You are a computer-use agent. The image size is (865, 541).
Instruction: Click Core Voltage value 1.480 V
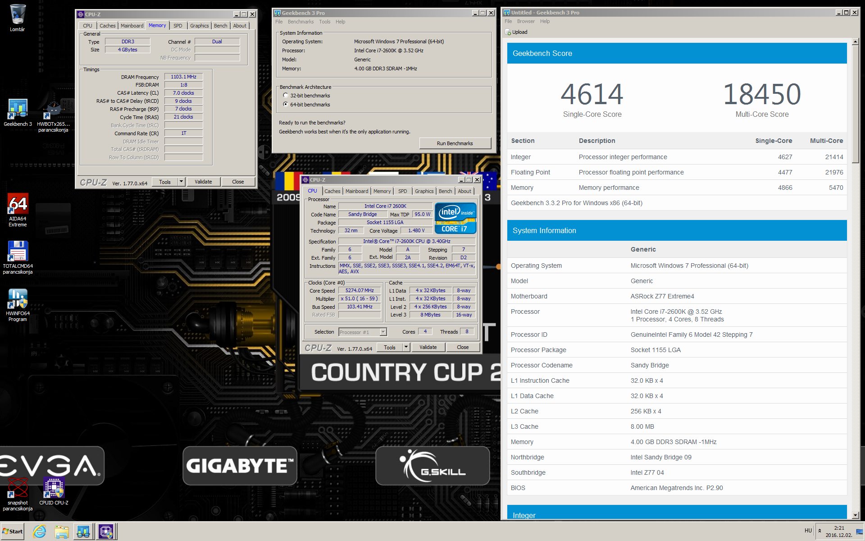coord(416,230)
